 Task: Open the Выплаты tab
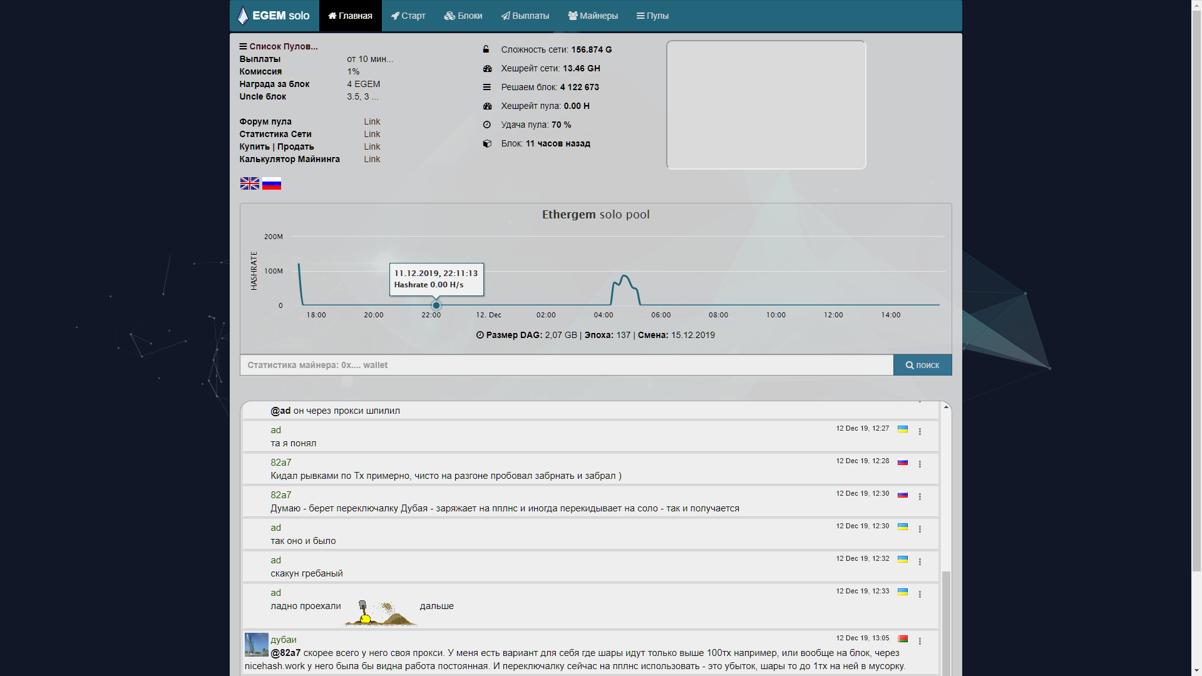click(x=525, y=16)
